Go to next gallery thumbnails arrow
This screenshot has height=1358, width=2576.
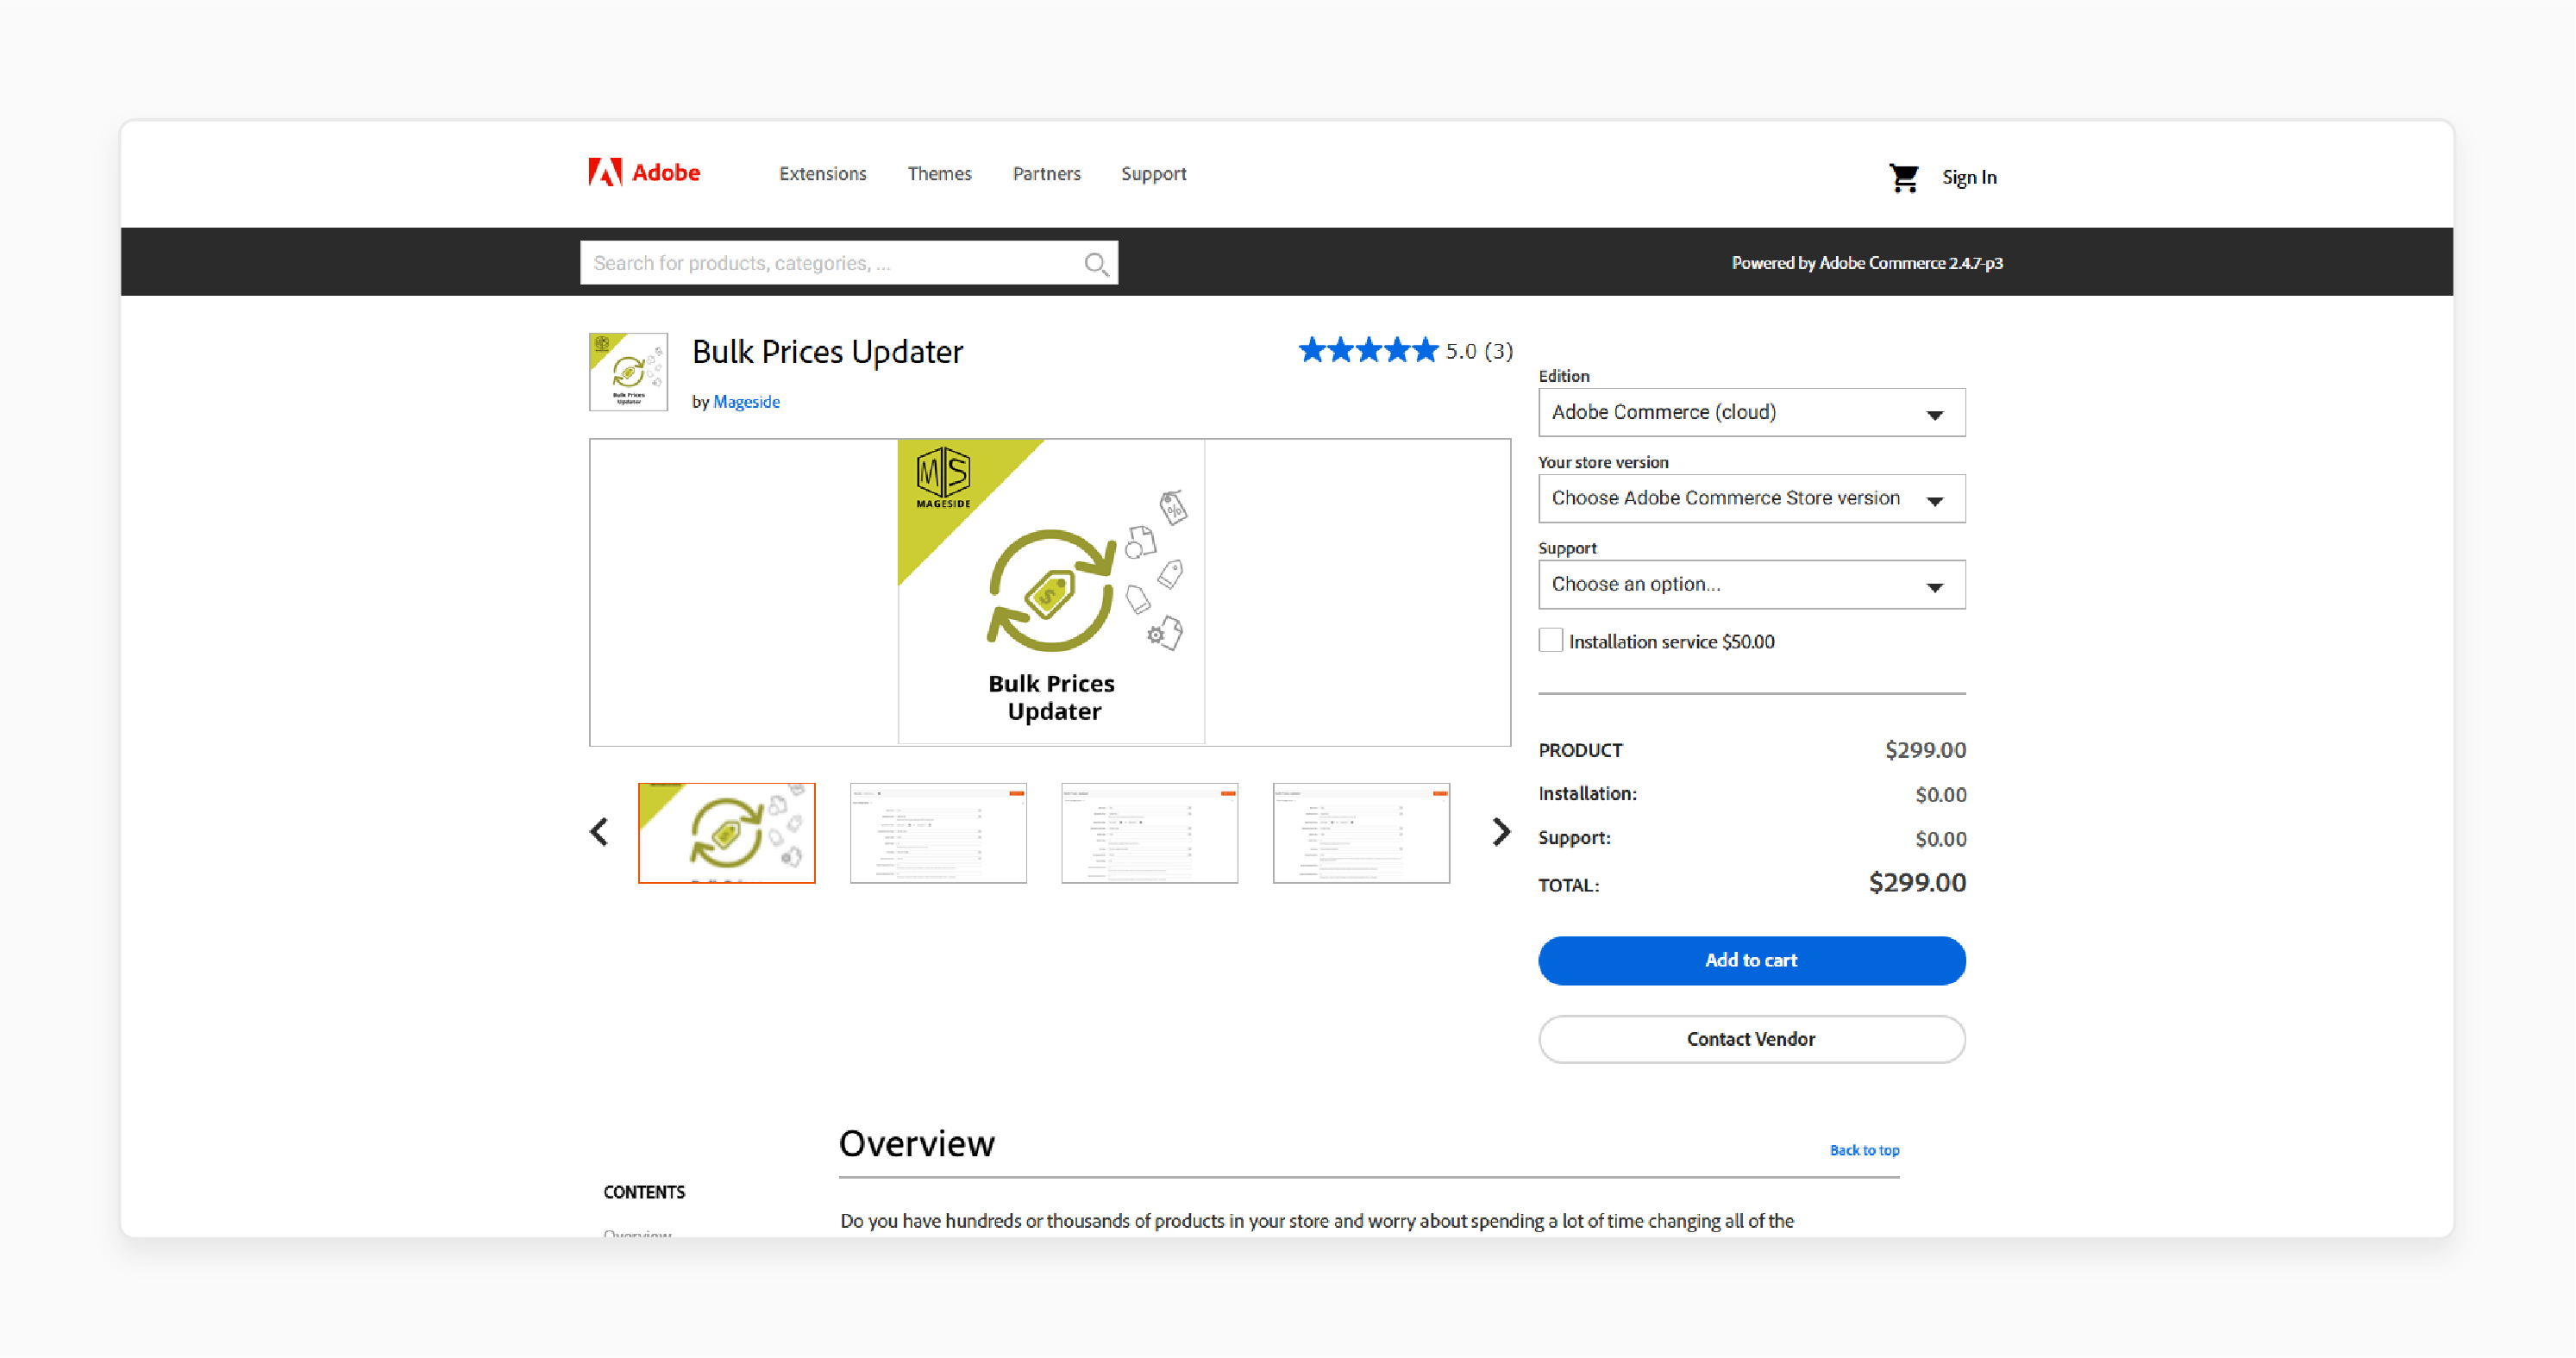pos(1501,832)
